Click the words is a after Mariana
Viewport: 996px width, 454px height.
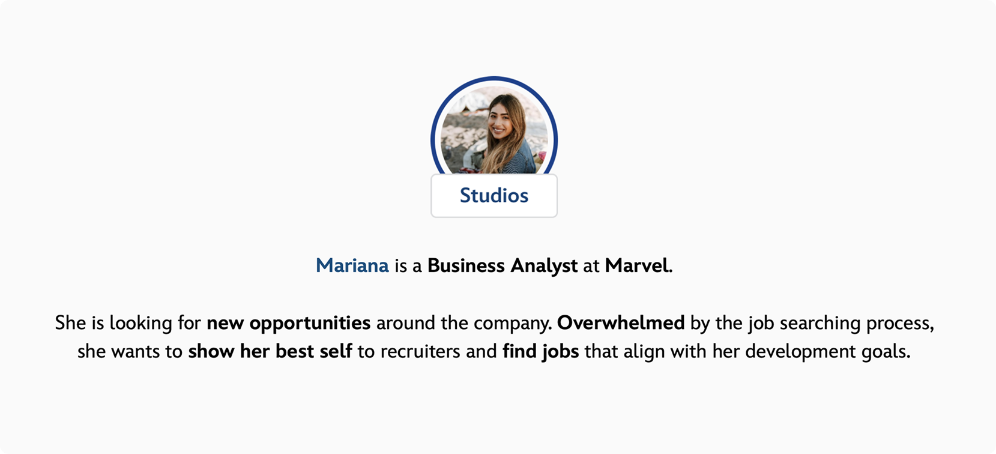pos(408,265)
